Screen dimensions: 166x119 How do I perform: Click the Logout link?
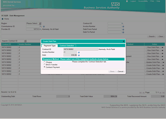pos(133,1)
